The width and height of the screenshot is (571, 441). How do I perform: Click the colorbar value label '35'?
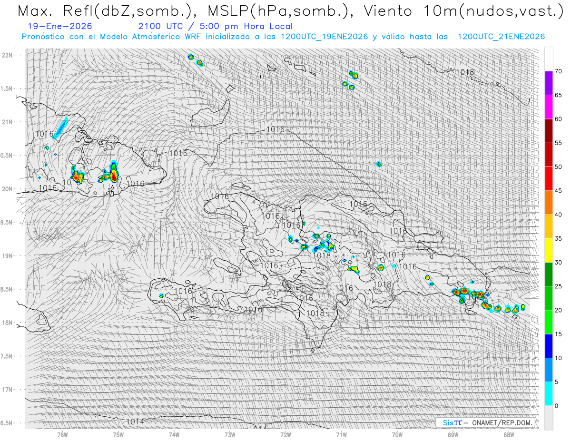pyautogui.click(x=559, y=238)
